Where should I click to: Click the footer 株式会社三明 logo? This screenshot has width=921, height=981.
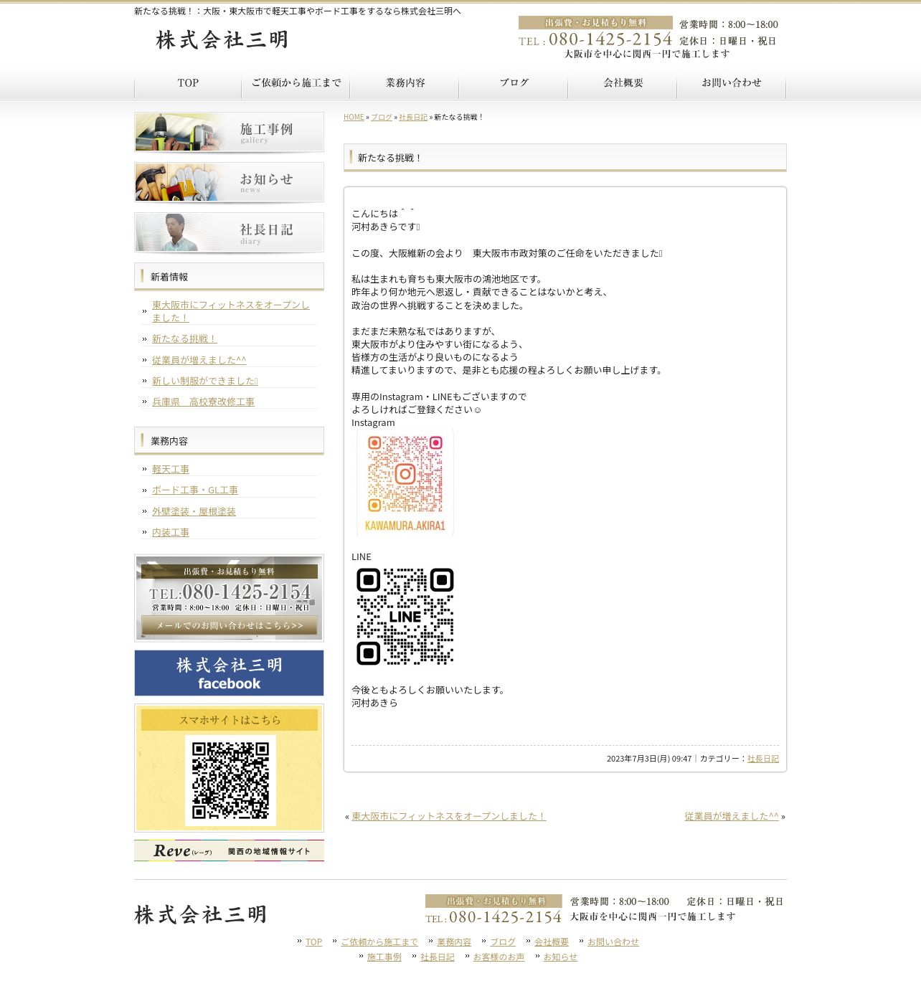(x=201, y=914)
